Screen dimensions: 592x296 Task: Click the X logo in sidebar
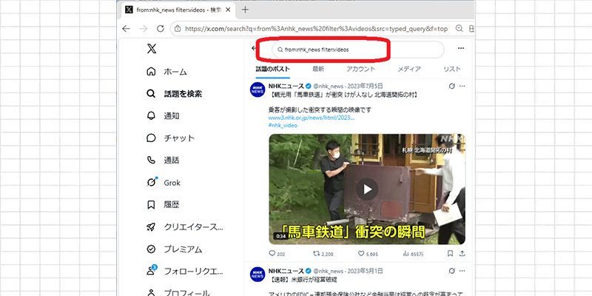152,49
